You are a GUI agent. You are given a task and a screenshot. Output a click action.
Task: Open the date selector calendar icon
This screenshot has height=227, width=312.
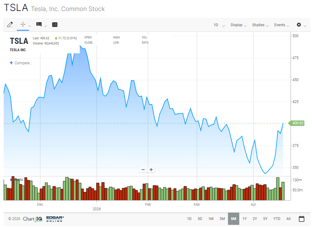pyautogui.click(x=302, y=218)
